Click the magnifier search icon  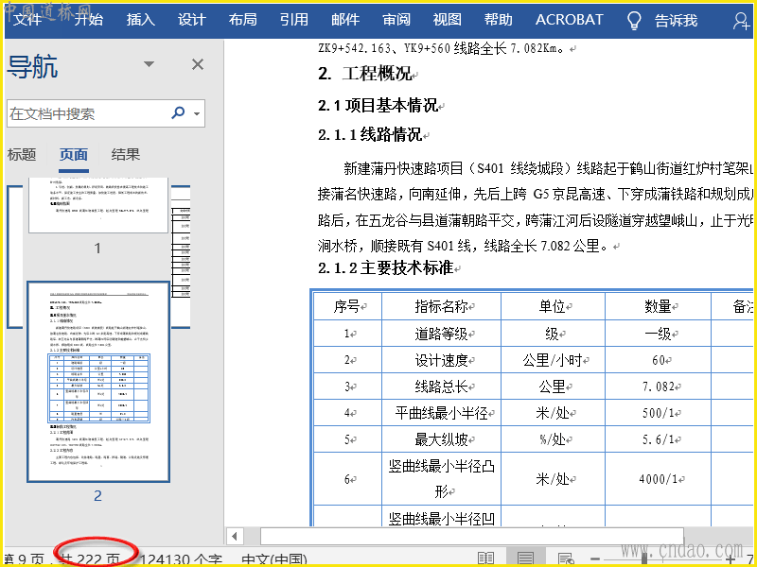pos(178,112)
